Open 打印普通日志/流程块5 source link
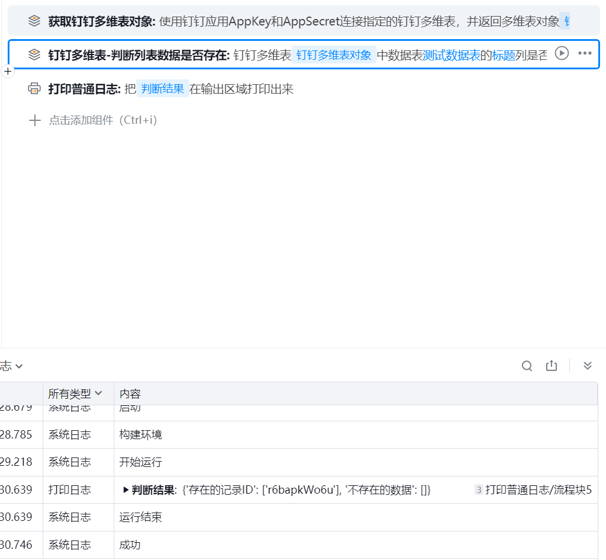This screenshot has height=560, width=606. click(x=538, y=490)
